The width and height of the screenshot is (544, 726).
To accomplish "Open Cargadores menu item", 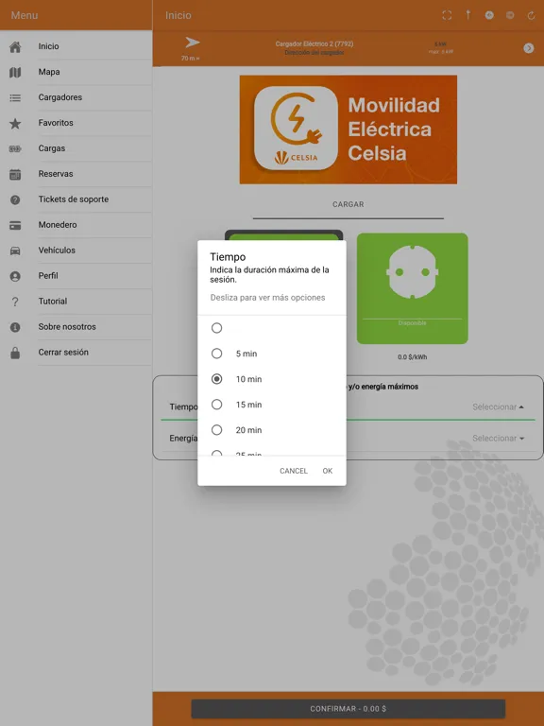I will tap(60, 97).
